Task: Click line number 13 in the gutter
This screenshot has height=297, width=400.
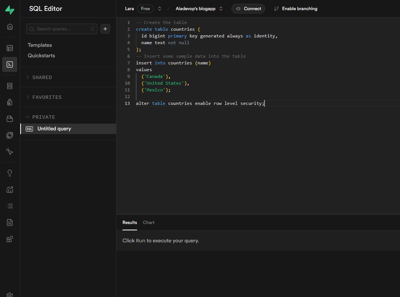Action: 127,103
